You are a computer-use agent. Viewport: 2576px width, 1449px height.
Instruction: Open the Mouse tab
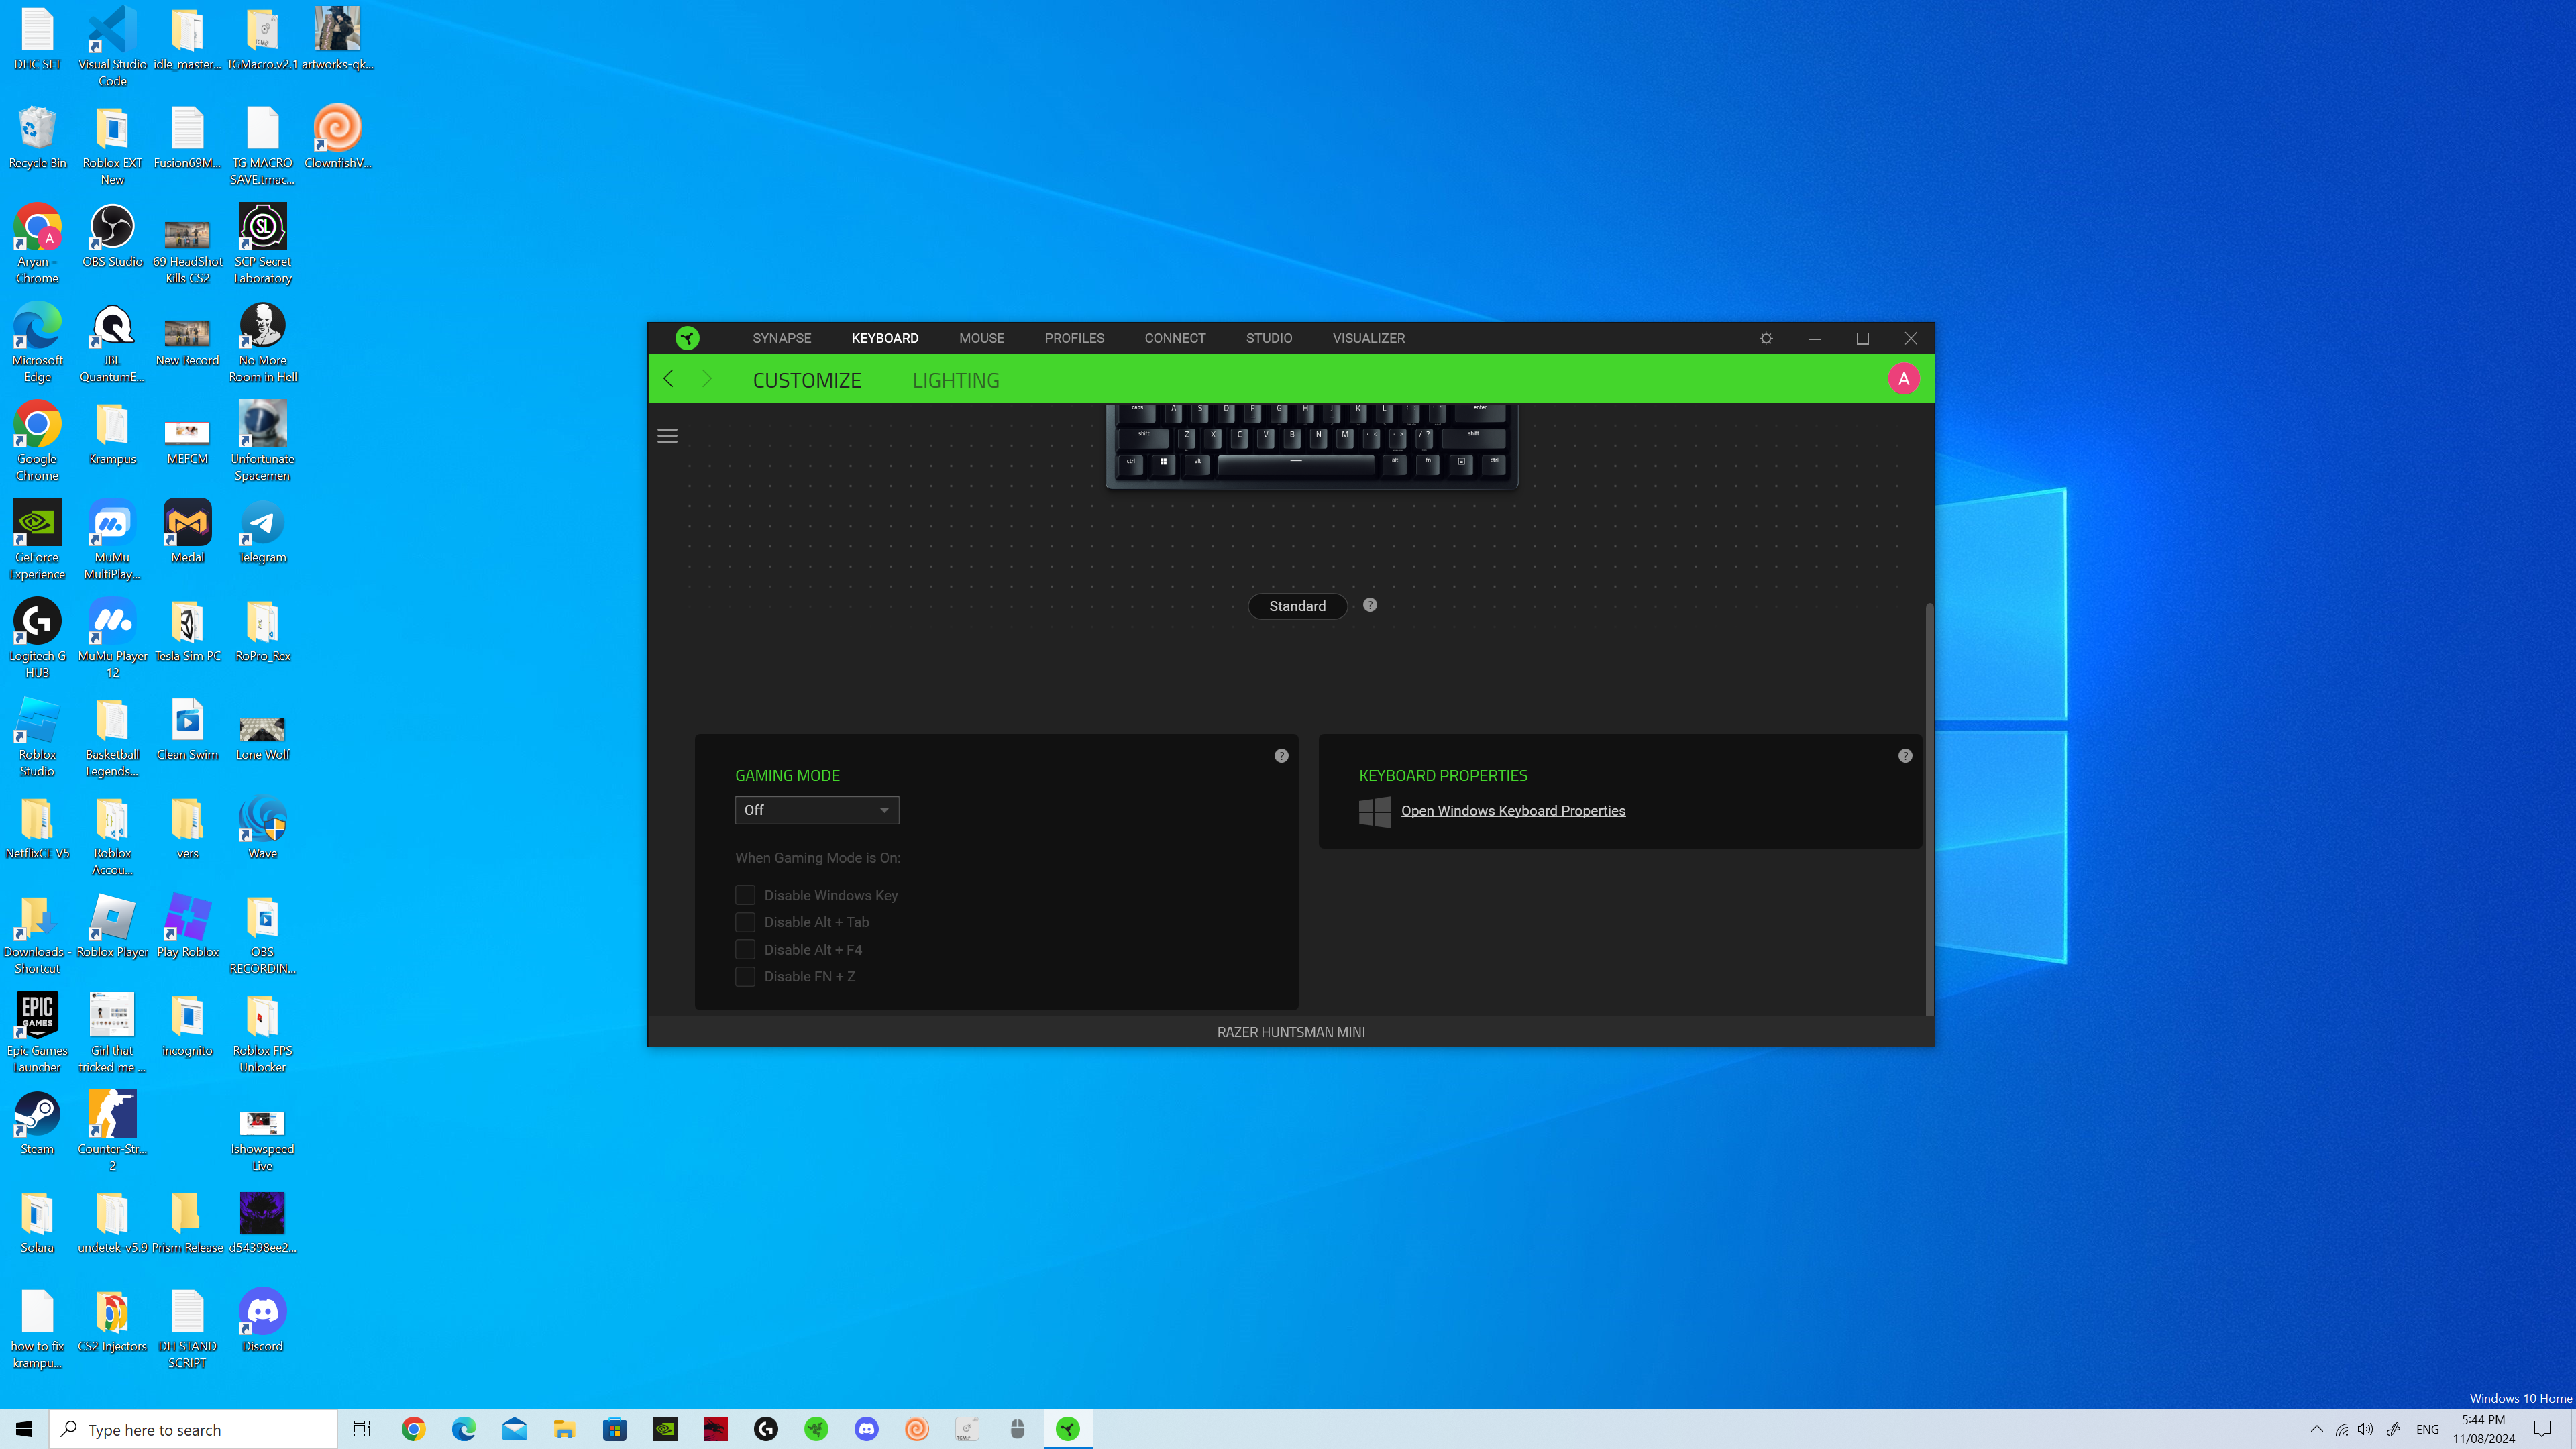[981, 338]
